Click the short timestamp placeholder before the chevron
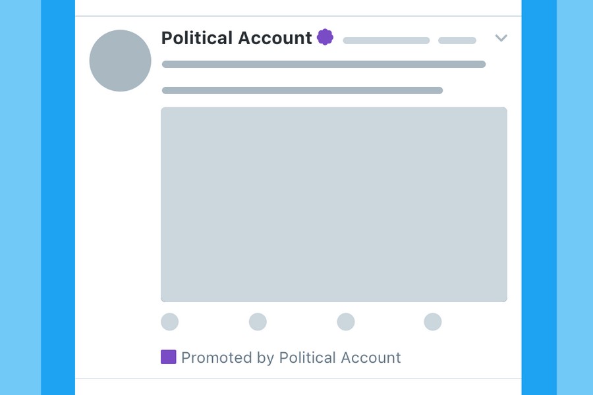Screen dimensions: 593x395 (x=457, y=41)
